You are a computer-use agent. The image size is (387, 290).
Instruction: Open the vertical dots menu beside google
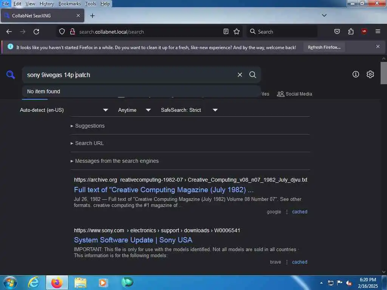pos(286,212)
